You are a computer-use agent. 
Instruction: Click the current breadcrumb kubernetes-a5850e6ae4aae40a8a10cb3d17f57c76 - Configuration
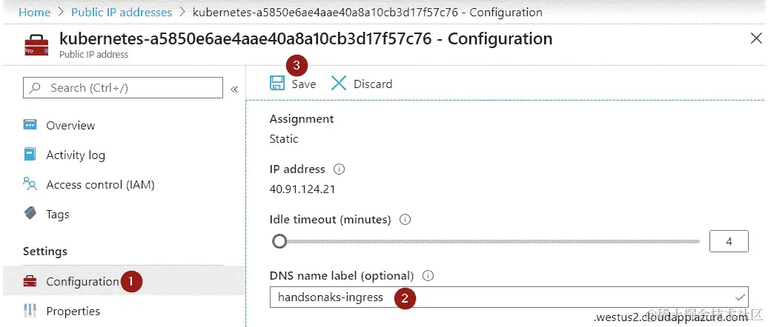tap(368, 13)
